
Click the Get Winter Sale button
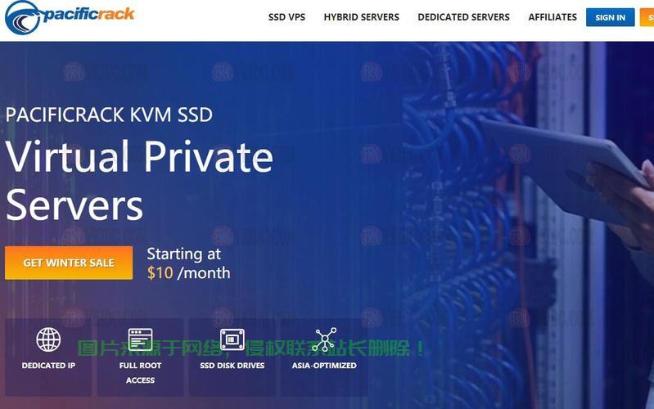[69, 263]
